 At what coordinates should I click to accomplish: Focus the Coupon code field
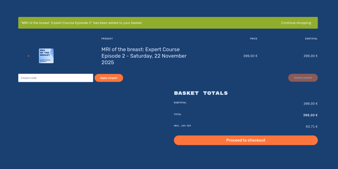click(x=56, y=78)
